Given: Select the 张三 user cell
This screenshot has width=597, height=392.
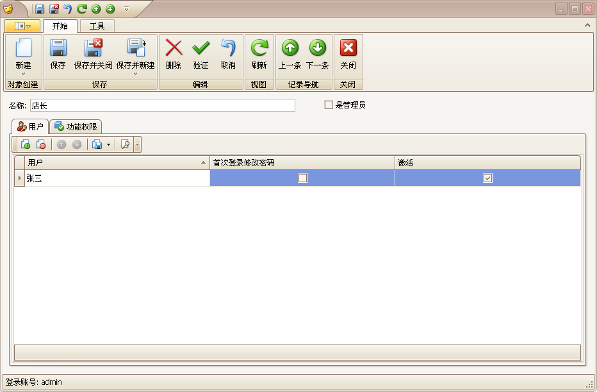Looking at the screenshot, I should 117,178.
